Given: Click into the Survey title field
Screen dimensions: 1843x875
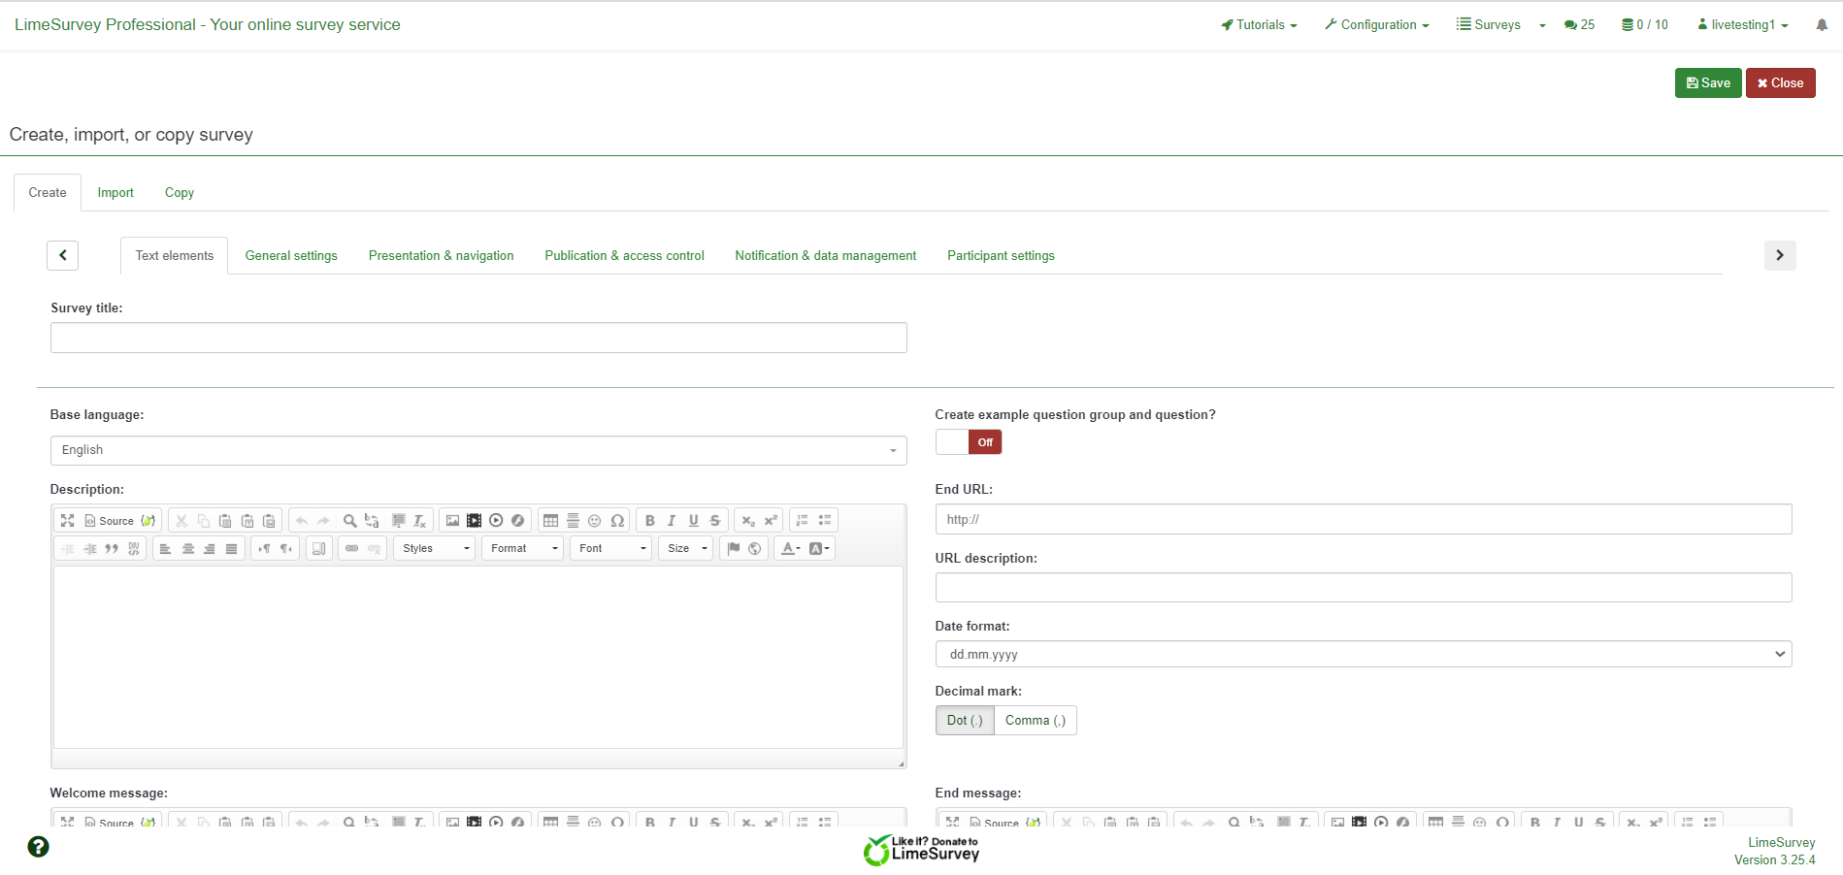Looking at the screenshot, I should pos(477,339).
